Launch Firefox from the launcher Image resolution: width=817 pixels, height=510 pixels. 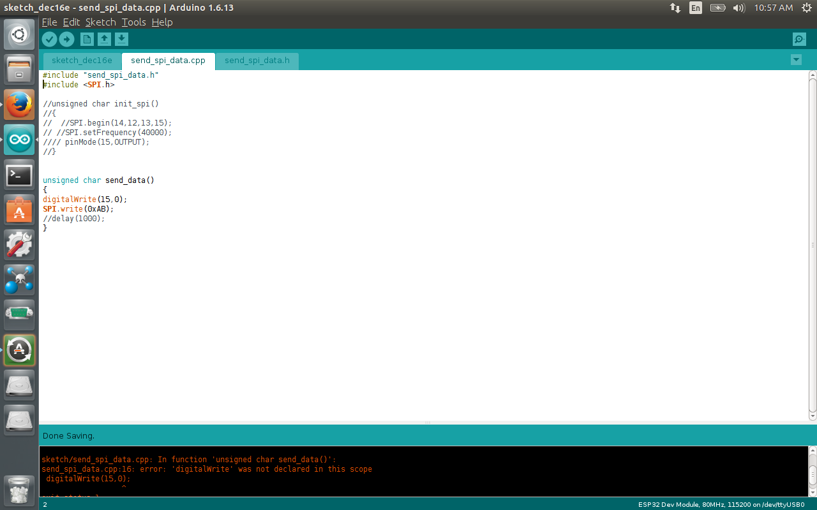[19, 105]
